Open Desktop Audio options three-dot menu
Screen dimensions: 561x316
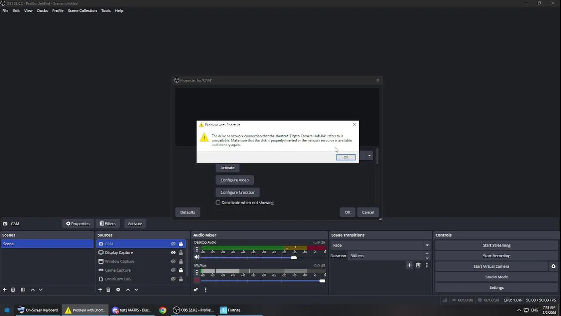pyautogui.click(x=197, y=249)
